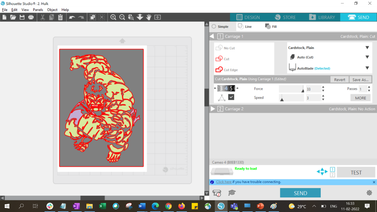Image resolution: width=377 pixels, height=212 pixels.
Task: Undo the last action
Action: [72, 18]
